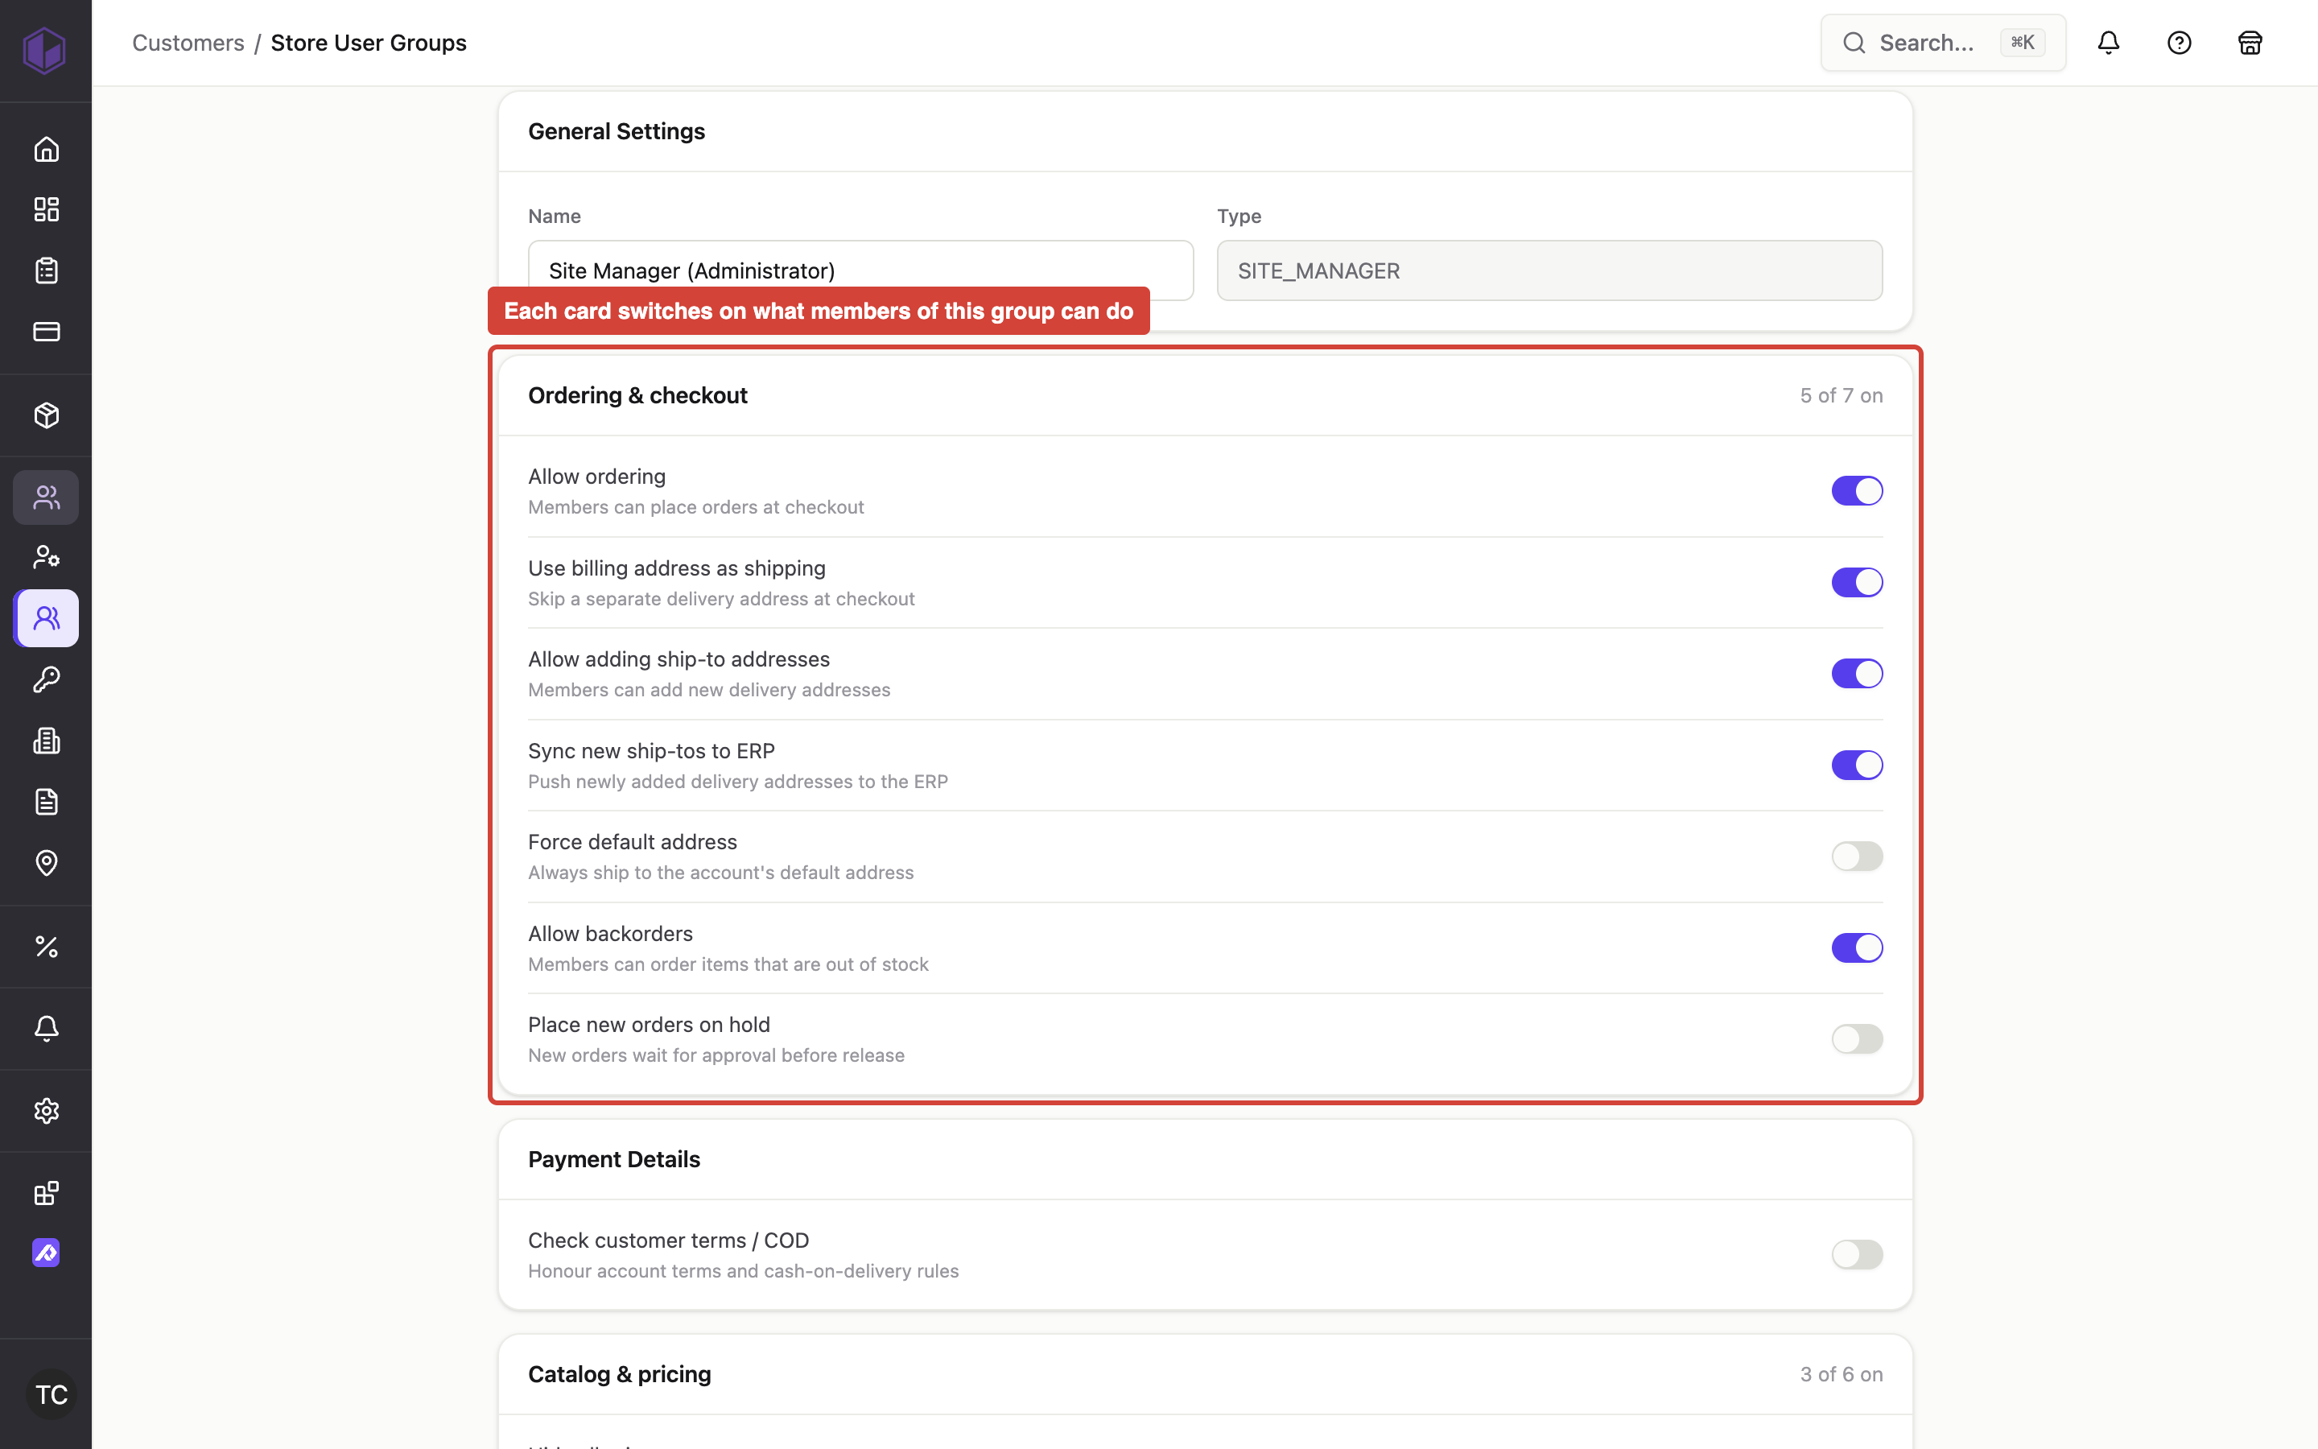Click 'New orders wait for approval before release'
This screenshot has width=2318, height=1449.
pyautogui.click(x=716, y=1056)
